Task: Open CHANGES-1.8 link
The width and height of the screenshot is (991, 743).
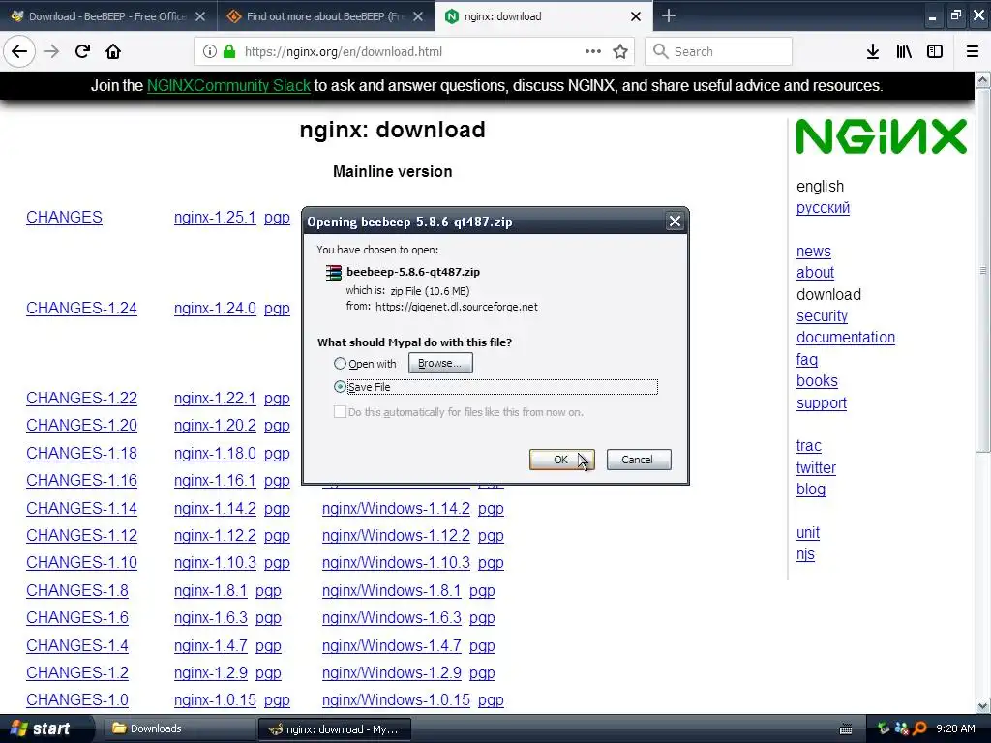Action: pos(77,590)
